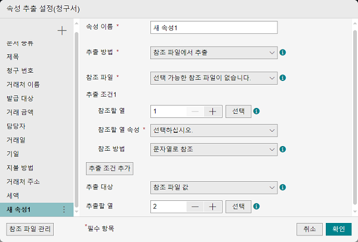
Task: Show info for 추출 대상 dropdown
Action: 283,187
